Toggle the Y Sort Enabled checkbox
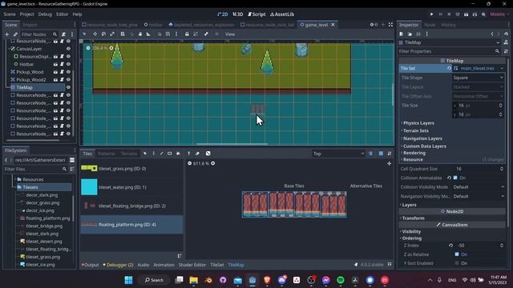The width and height of the screenshot is (513, 288). [x=457, y=263]
